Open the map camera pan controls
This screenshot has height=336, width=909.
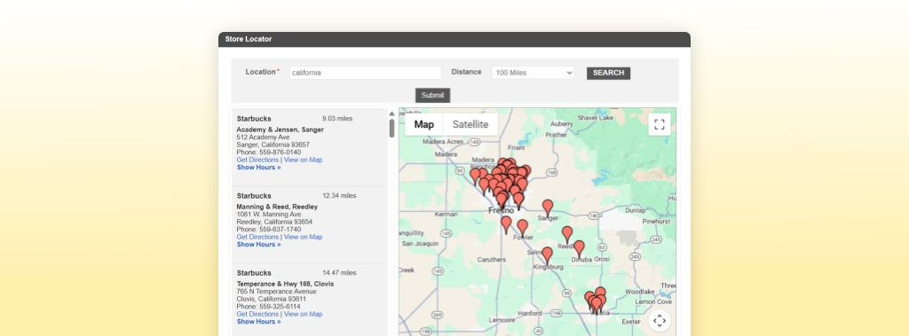click(660, 320)
